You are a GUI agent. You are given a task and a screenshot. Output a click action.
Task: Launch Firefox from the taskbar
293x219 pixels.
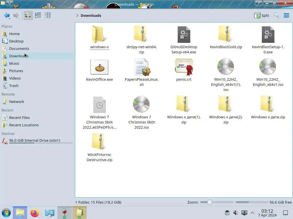[x=35, y=213]
